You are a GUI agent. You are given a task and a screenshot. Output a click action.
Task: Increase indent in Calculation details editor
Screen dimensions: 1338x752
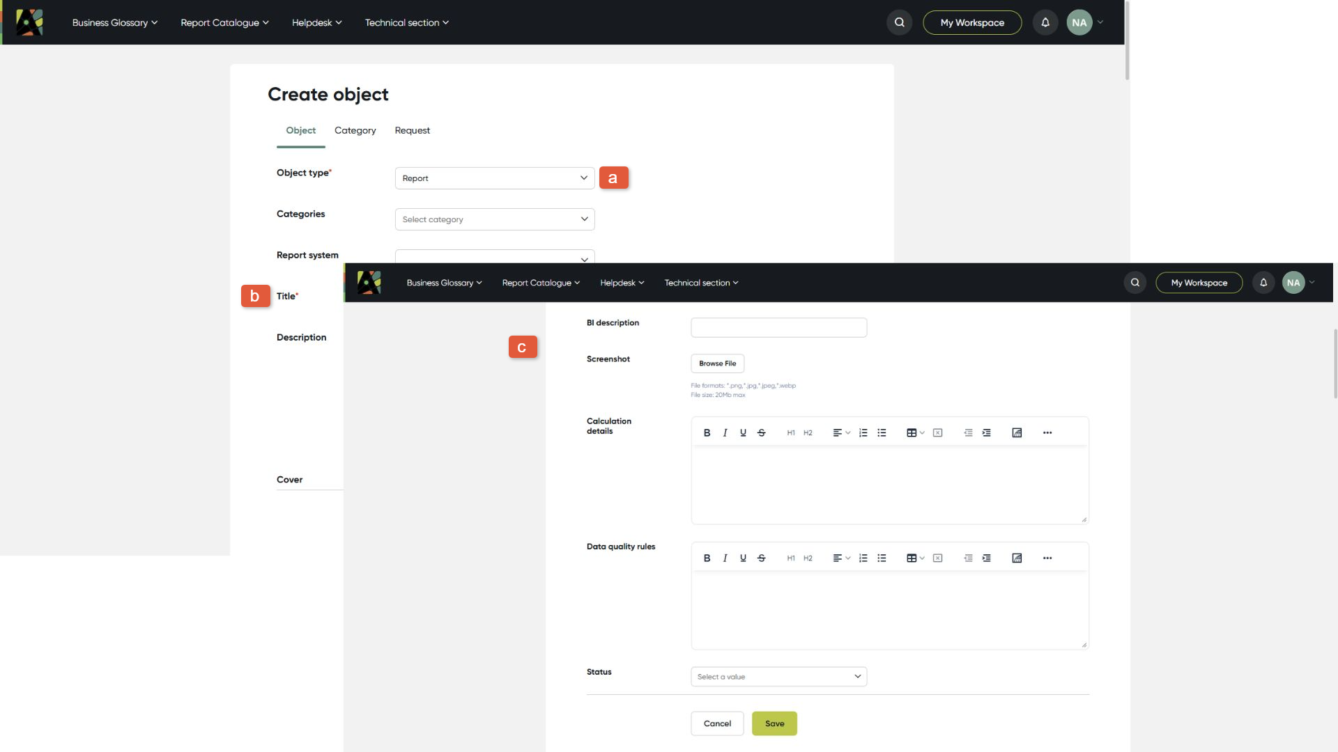point(986,432)
